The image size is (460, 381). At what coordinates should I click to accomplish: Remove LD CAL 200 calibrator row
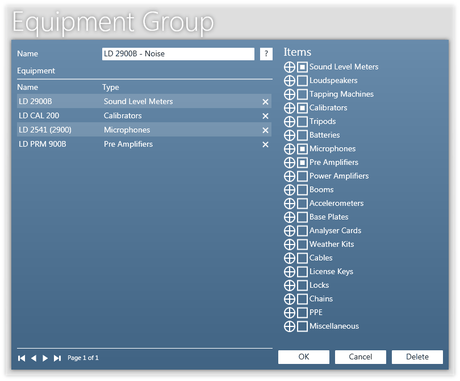(265, 116)
